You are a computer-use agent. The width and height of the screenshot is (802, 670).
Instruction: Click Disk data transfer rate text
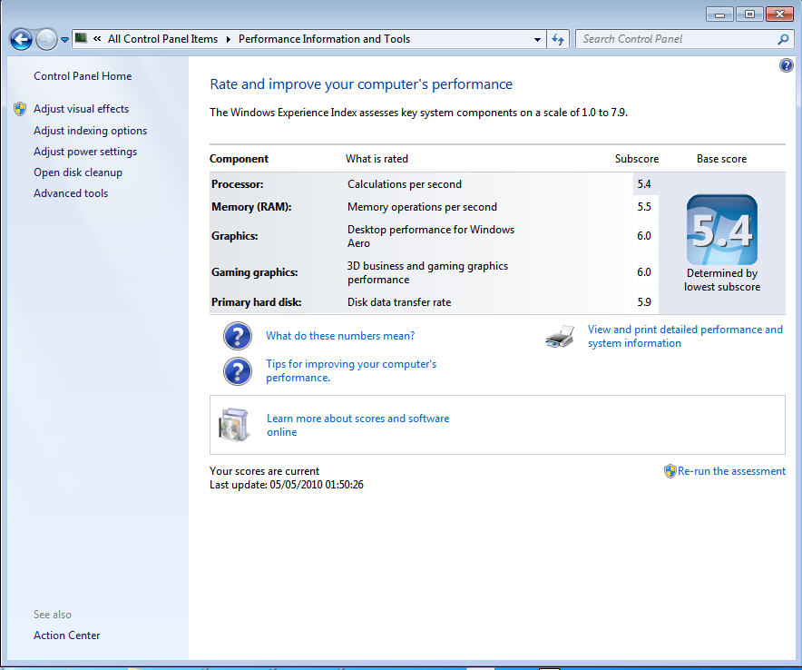[399, 302]
